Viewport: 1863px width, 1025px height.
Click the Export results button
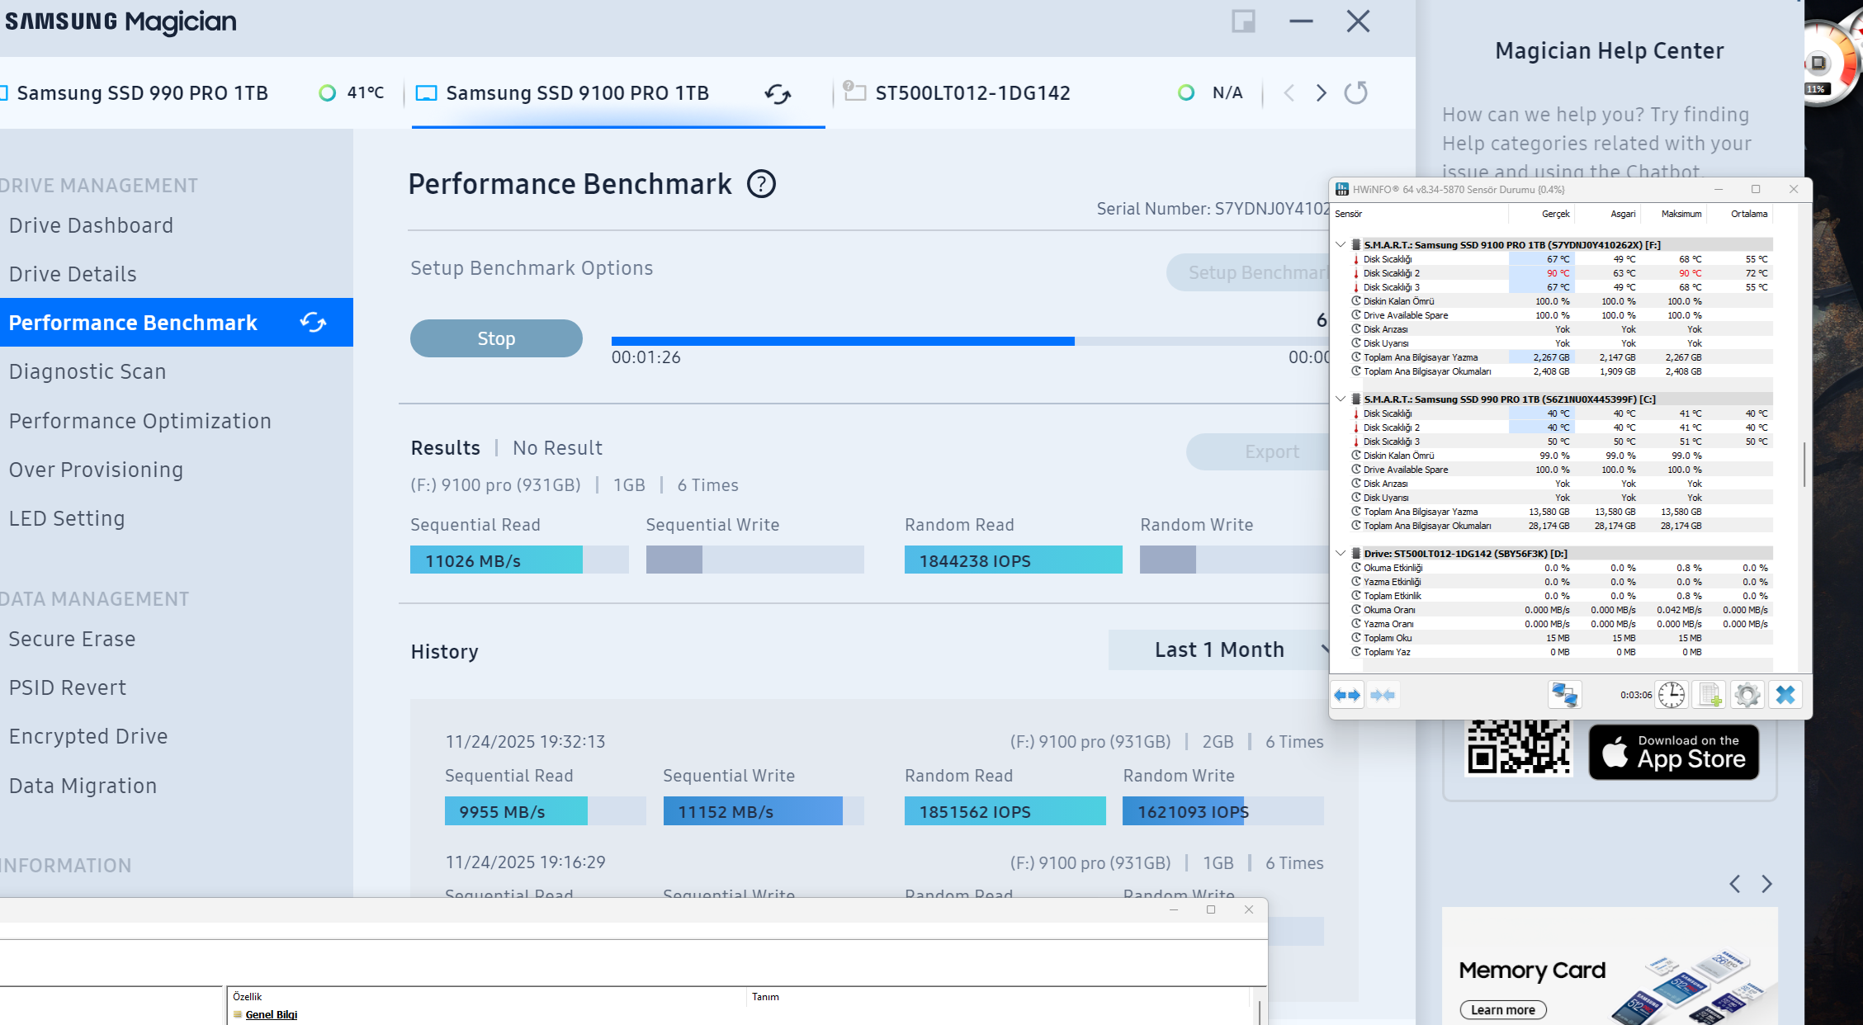1257,451
